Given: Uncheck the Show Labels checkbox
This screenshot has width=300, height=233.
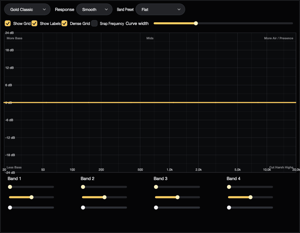Looking at the screenshot, I should (34, 23).
